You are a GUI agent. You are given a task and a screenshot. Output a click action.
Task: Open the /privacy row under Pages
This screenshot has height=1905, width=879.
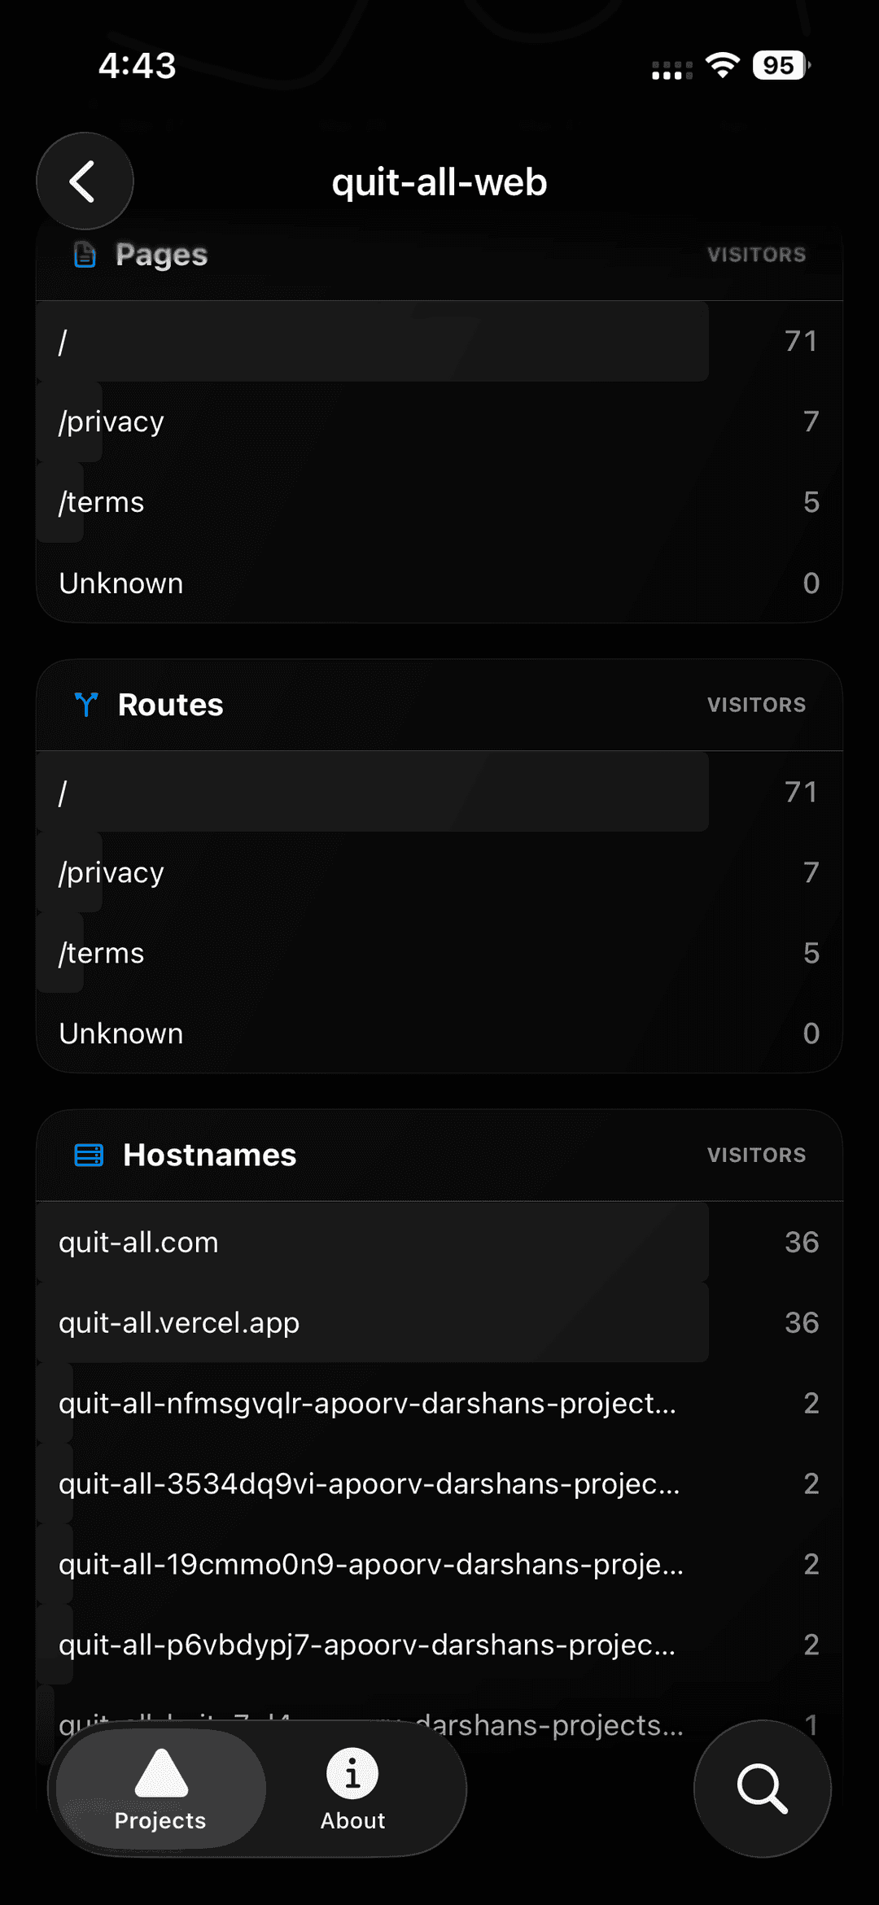click(439, 422)
